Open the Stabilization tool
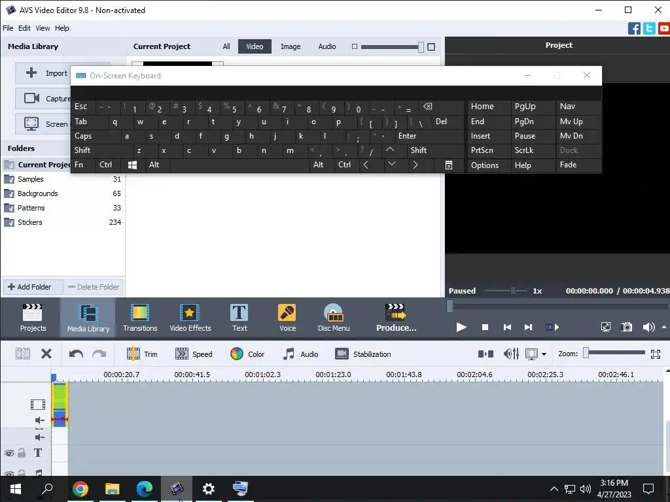 coord(362,354)
